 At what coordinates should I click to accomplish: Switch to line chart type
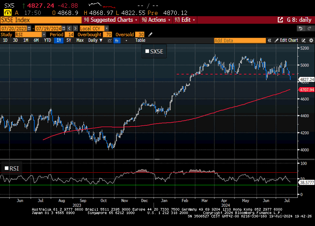(x=110, y=41)
